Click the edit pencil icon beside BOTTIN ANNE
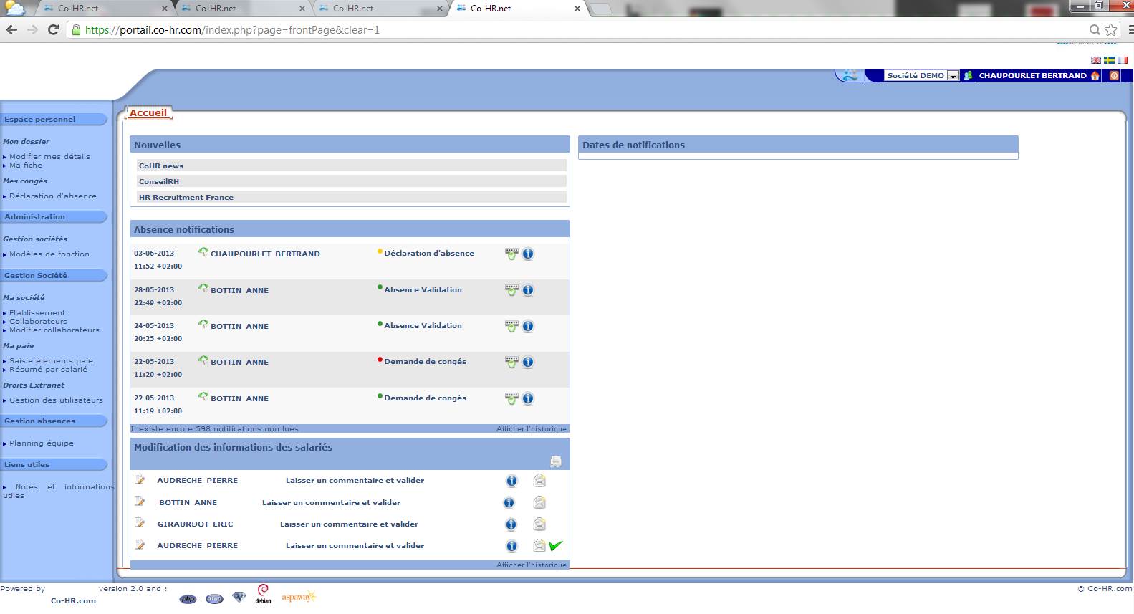1134x614 pixels. coord(140,502)
